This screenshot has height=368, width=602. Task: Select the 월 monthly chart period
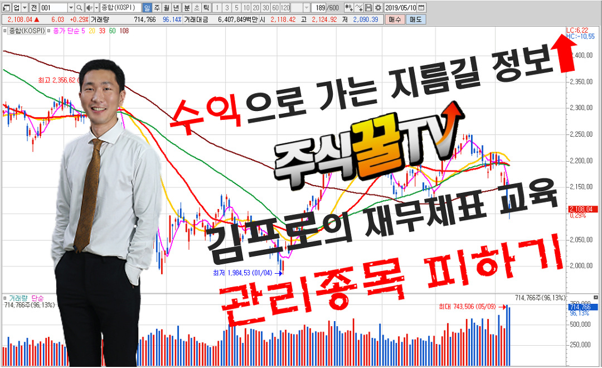(x=167, y=8)
